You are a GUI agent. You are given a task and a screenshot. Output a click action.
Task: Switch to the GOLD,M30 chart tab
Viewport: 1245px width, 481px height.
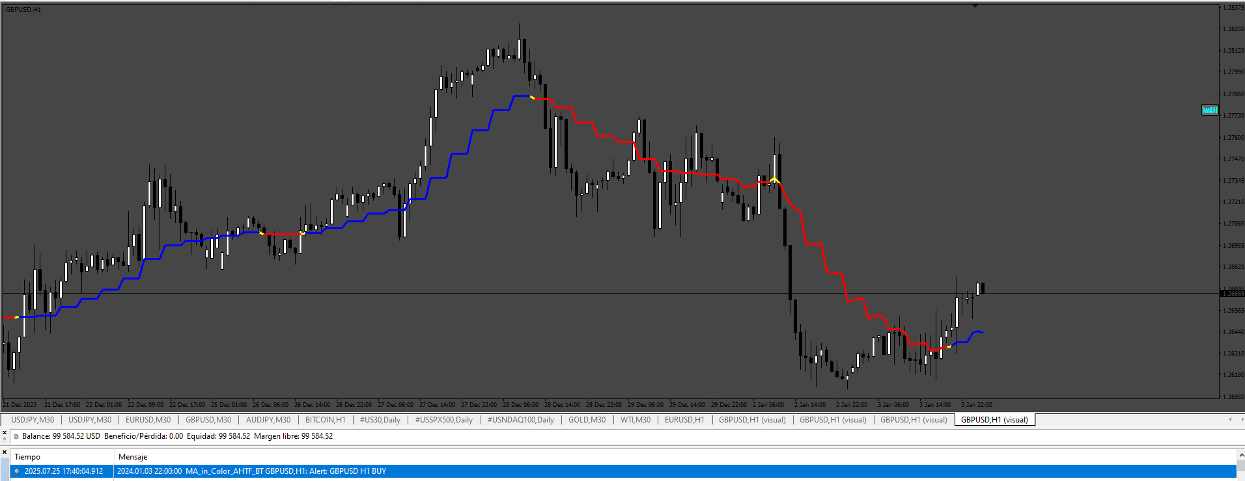[587, 420]
